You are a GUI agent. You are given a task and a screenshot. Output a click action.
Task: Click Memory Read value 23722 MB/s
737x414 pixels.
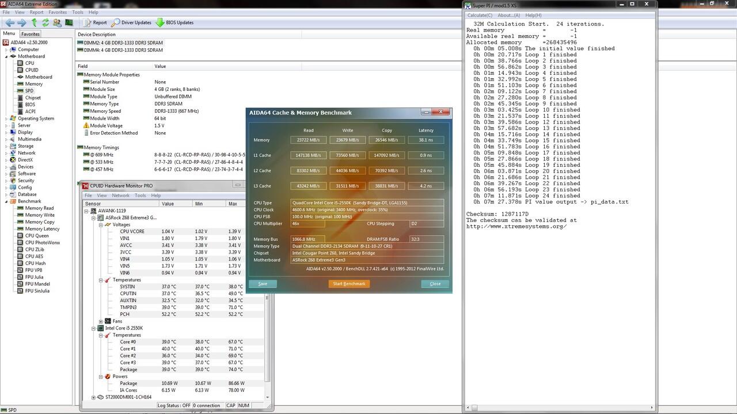309,140
